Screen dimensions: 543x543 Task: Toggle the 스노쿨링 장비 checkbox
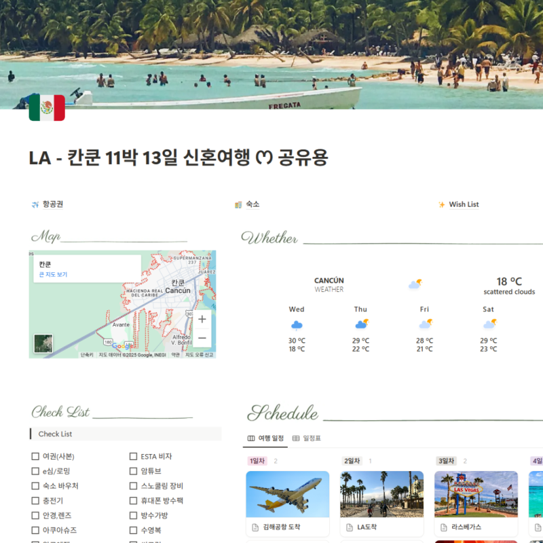point(133,486)
